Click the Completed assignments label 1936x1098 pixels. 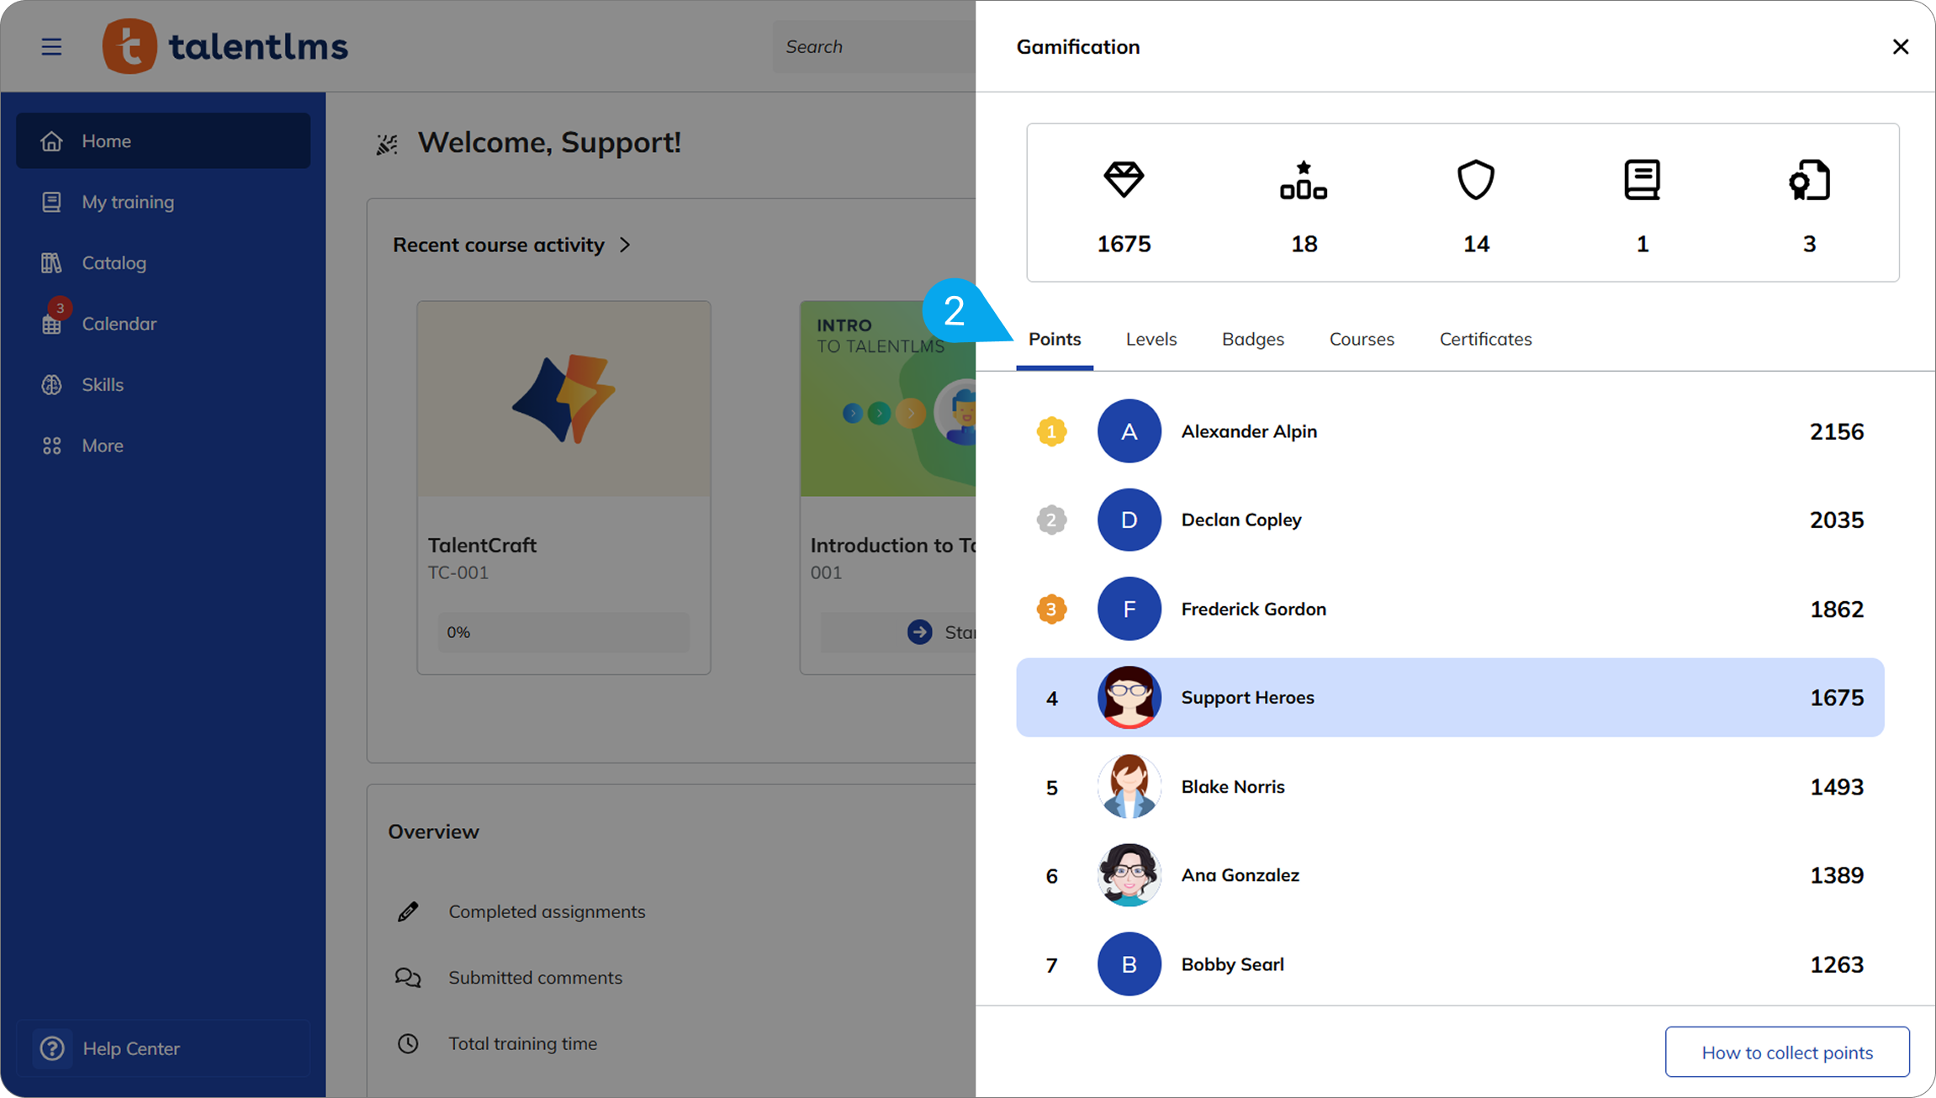547,911
